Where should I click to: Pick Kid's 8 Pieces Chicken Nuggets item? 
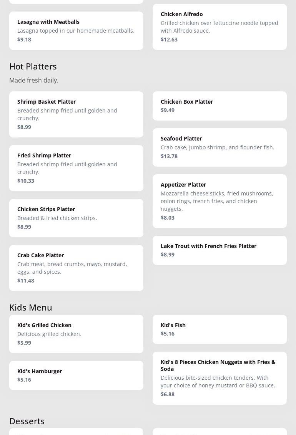pyautogui.click(x=220, y=378)
